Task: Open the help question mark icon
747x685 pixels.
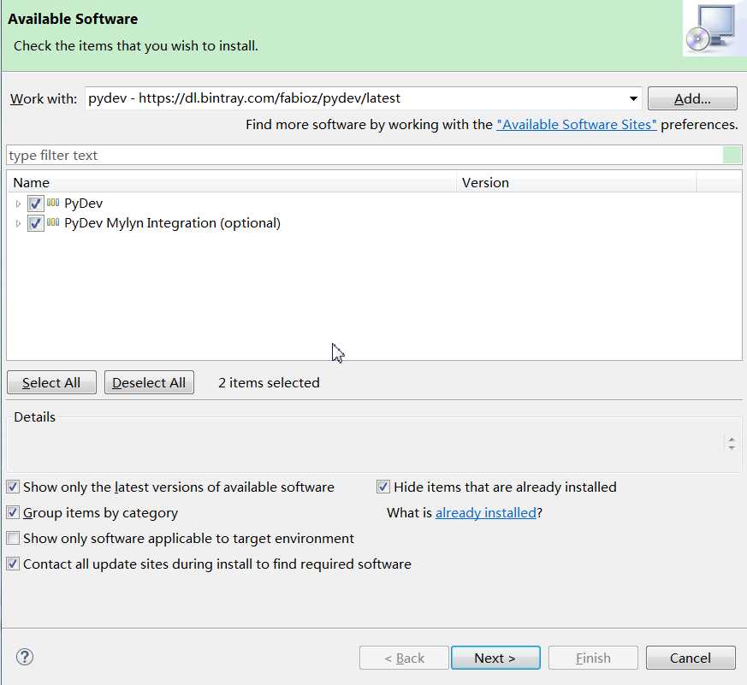Action: click(24, 657)
